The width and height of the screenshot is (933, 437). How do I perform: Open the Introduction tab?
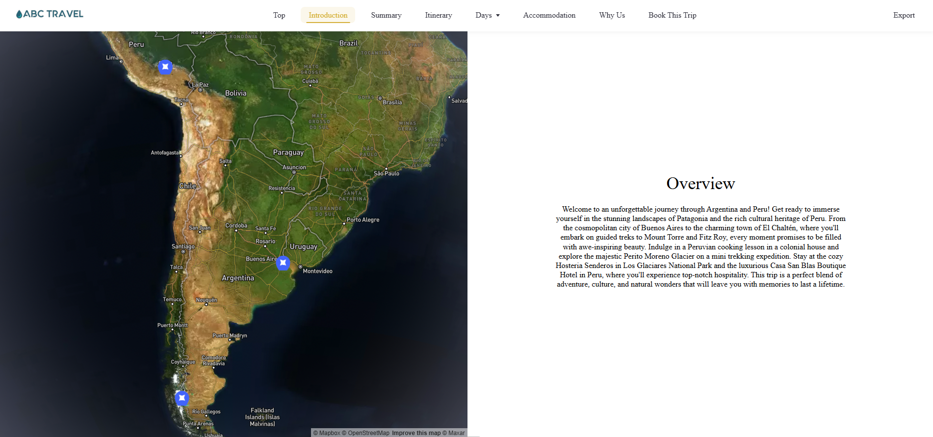[x=328, y=15]
